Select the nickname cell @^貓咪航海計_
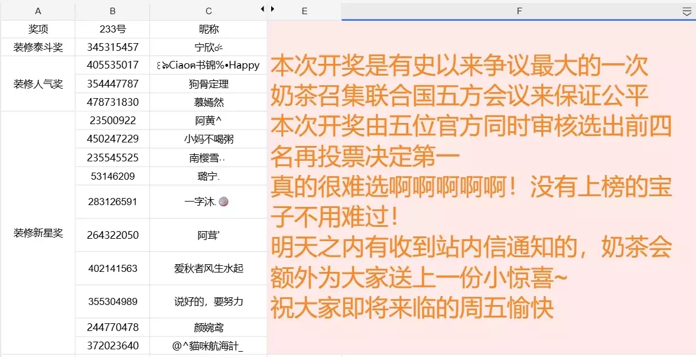Screen dimensions: 696x357 (209, 345)
